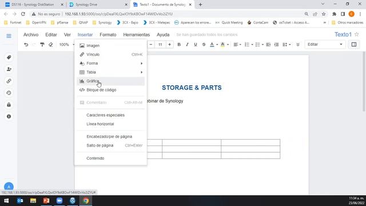Viewport: 366px width, 206px height.
Task: Click the text alignment icon
Action: pos(236,45)
